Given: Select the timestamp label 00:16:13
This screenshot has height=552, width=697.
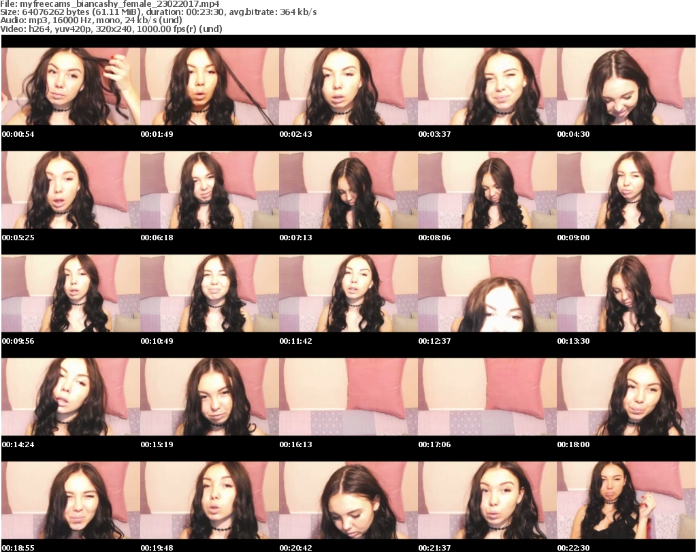Looking at the screenshot, I should tap(295, 444).
